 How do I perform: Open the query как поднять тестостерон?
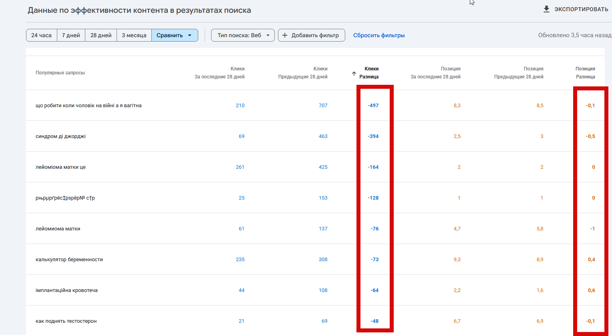(x=66, y=321)
